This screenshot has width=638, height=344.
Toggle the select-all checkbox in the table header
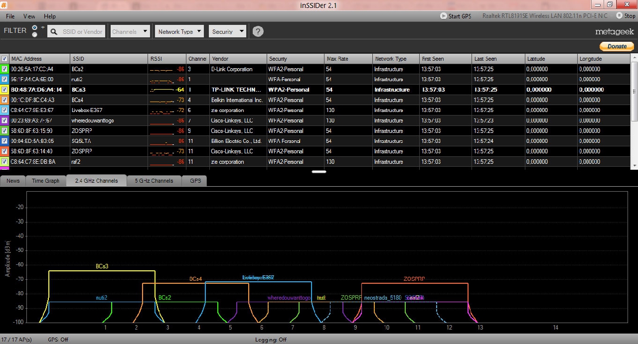[x=4, y=59]
